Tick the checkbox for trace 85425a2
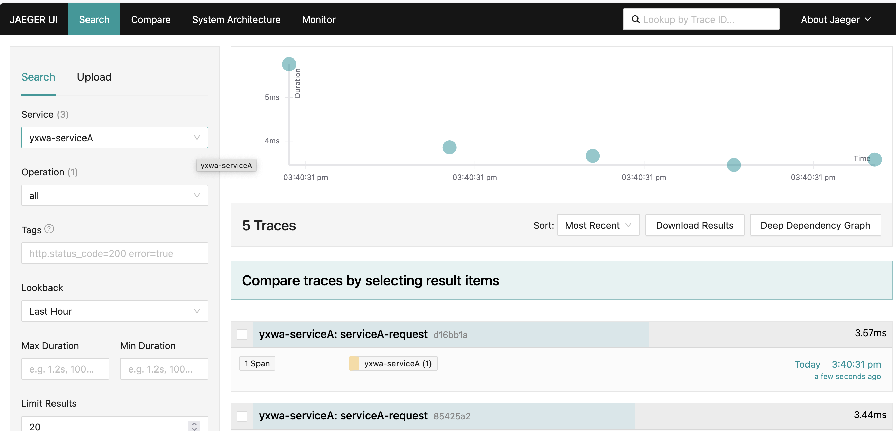This screenshot has height=431, width=896. [x=242, y=416]
